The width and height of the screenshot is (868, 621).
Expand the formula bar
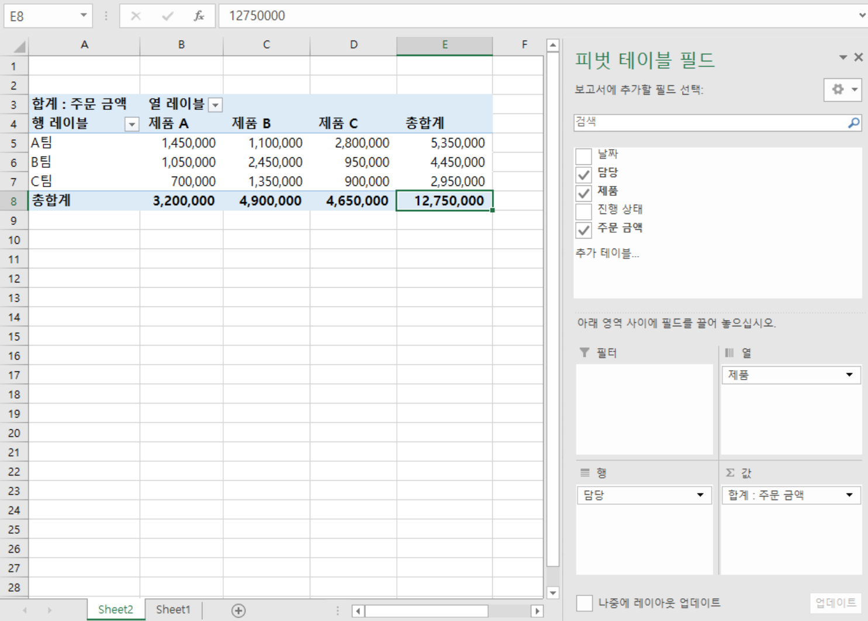pyautogui.click(x=862, y=16)
